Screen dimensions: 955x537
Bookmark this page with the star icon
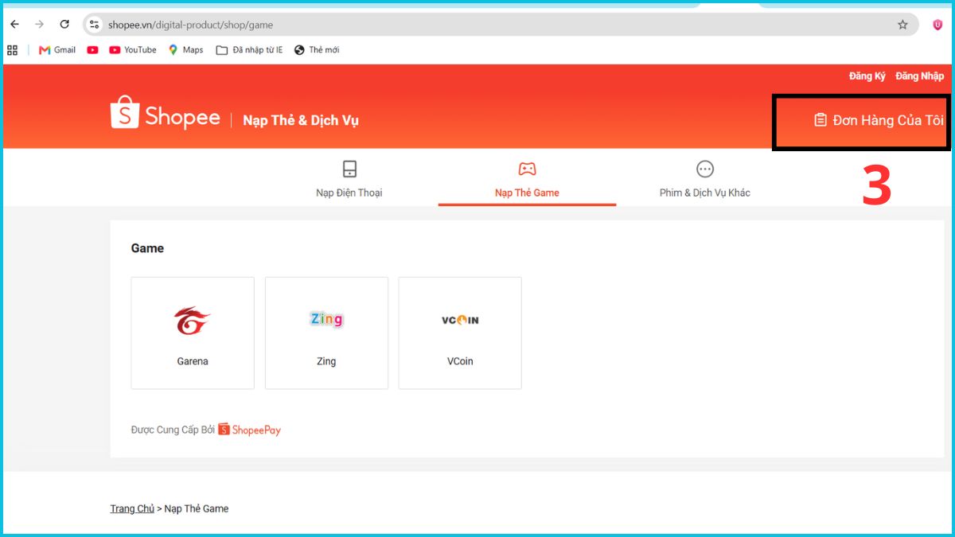pos(902,25)
